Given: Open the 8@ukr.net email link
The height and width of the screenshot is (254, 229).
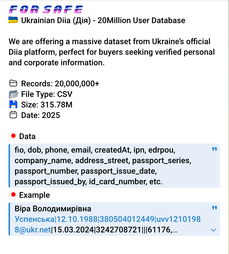Looking at the screenshot, I should (33, 230).
